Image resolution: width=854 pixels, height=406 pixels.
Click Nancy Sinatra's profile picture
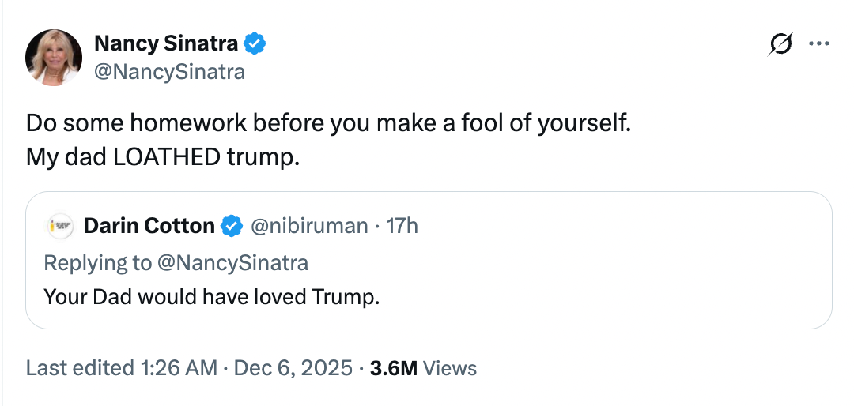point(54,58)
